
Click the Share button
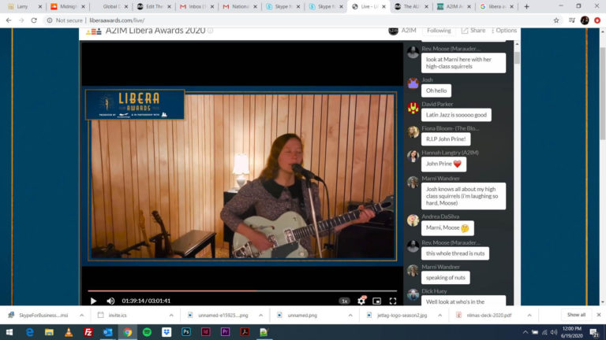point(473,31)
